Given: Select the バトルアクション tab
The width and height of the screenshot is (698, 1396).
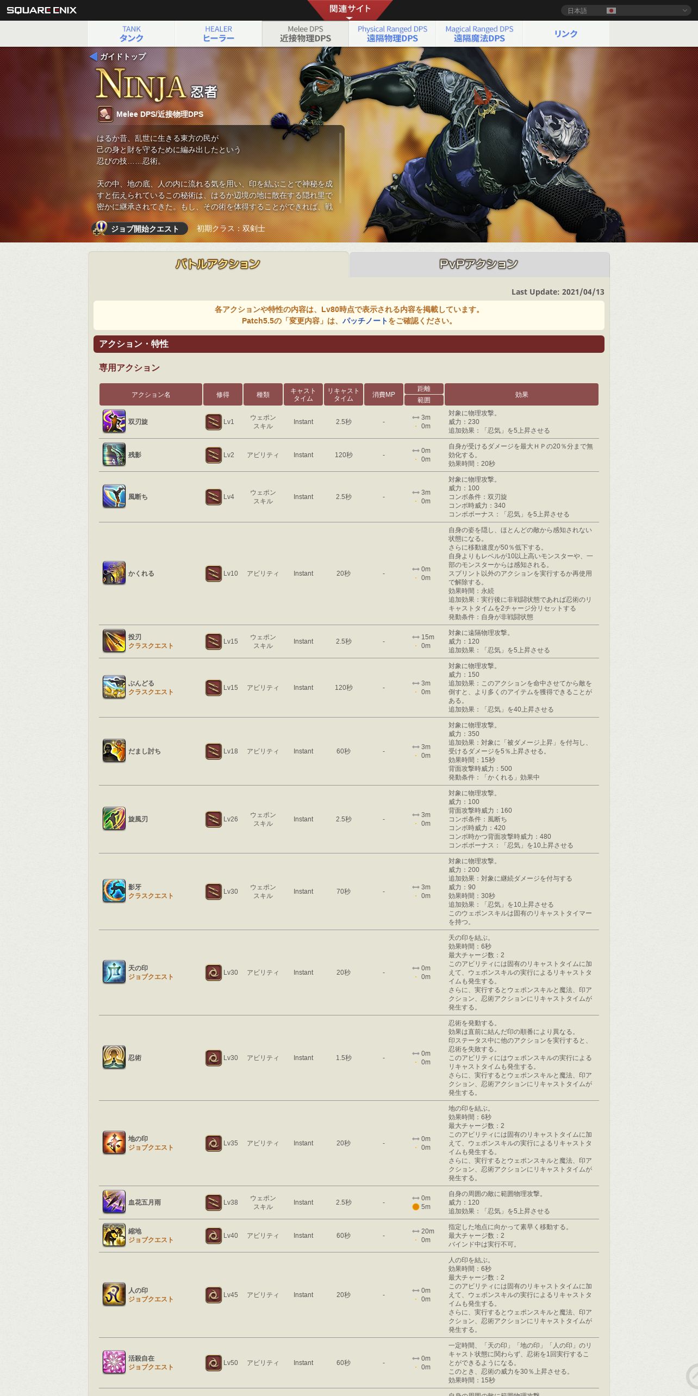Looking at the screenshot, I should click(x=218, y=264).
